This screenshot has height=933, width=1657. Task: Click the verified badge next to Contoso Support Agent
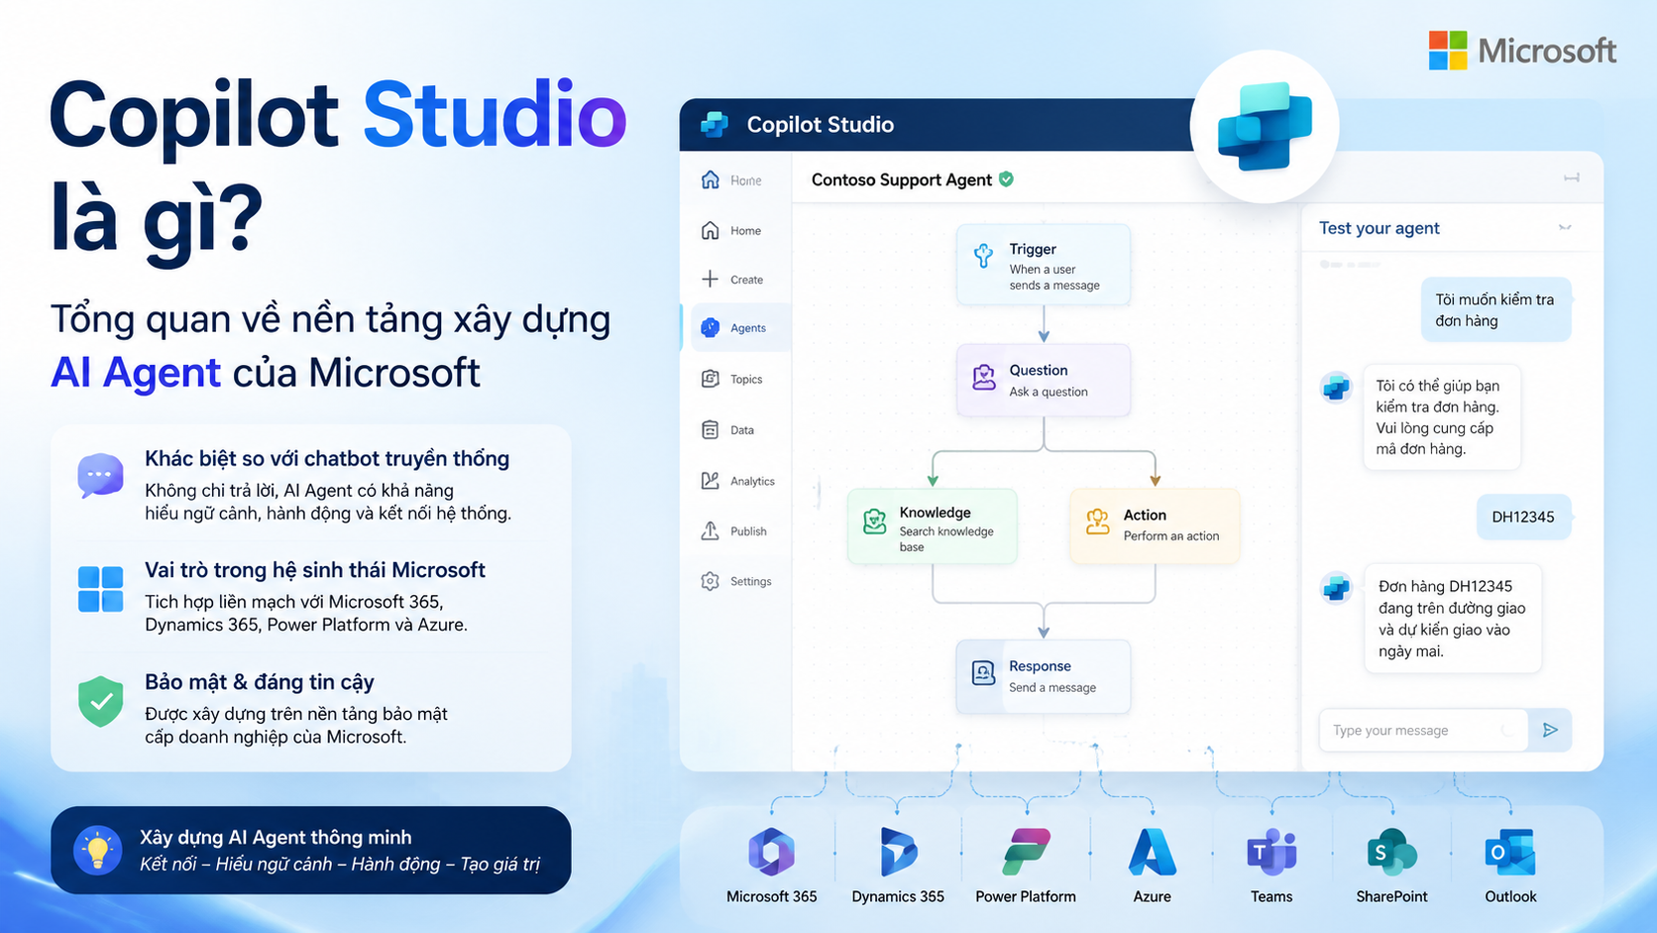1006,179
